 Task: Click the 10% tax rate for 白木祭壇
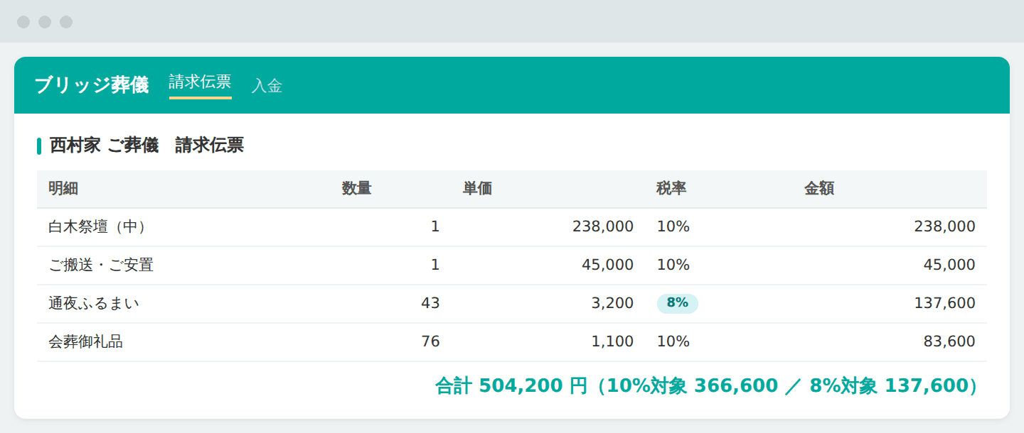tap(673, 227)
